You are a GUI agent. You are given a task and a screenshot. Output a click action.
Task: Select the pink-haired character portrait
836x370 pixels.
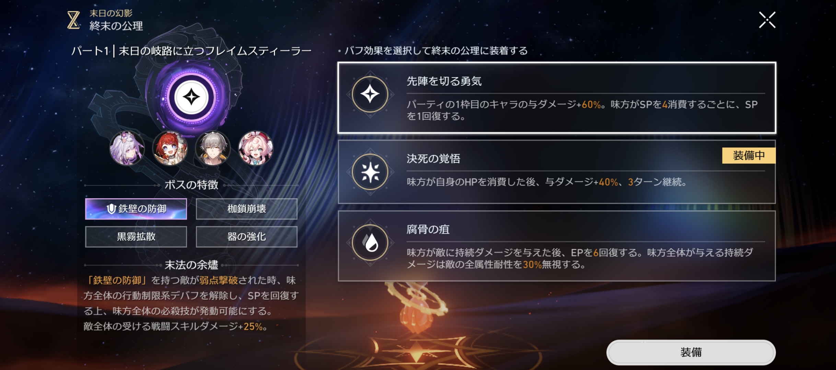256,148
